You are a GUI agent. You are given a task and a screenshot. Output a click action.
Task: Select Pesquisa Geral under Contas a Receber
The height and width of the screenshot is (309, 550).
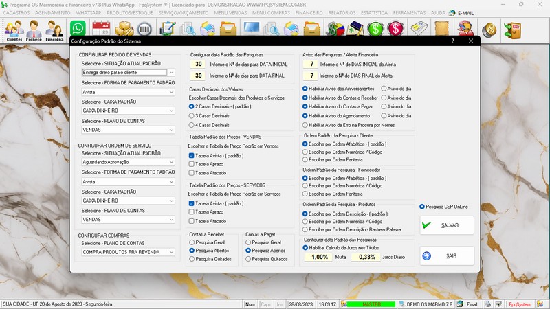coord(207,242)
